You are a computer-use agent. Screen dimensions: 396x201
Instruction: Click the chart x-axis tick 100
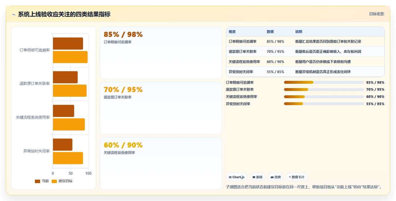[88, 174]
